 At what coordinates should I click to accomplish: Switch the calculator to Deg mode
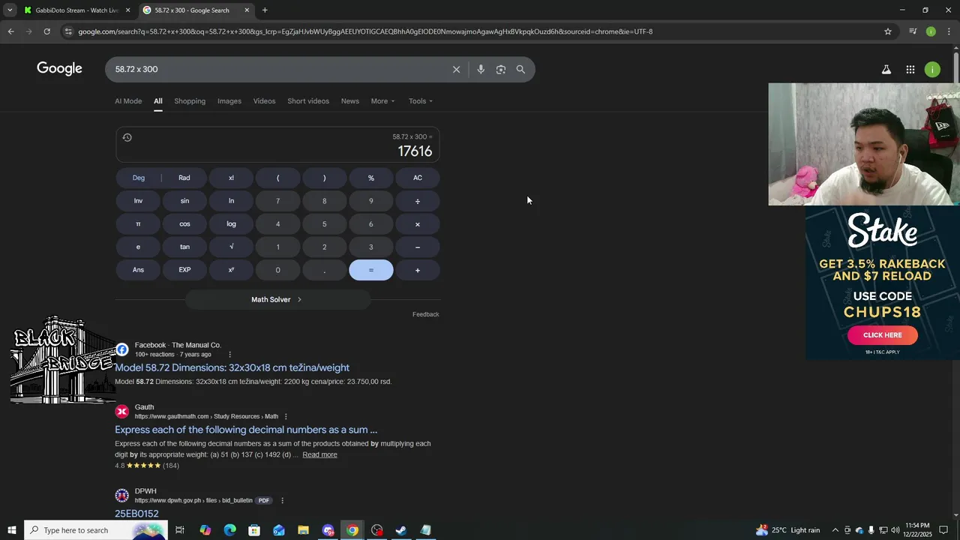pyautogui.click(x=139, y=178)
